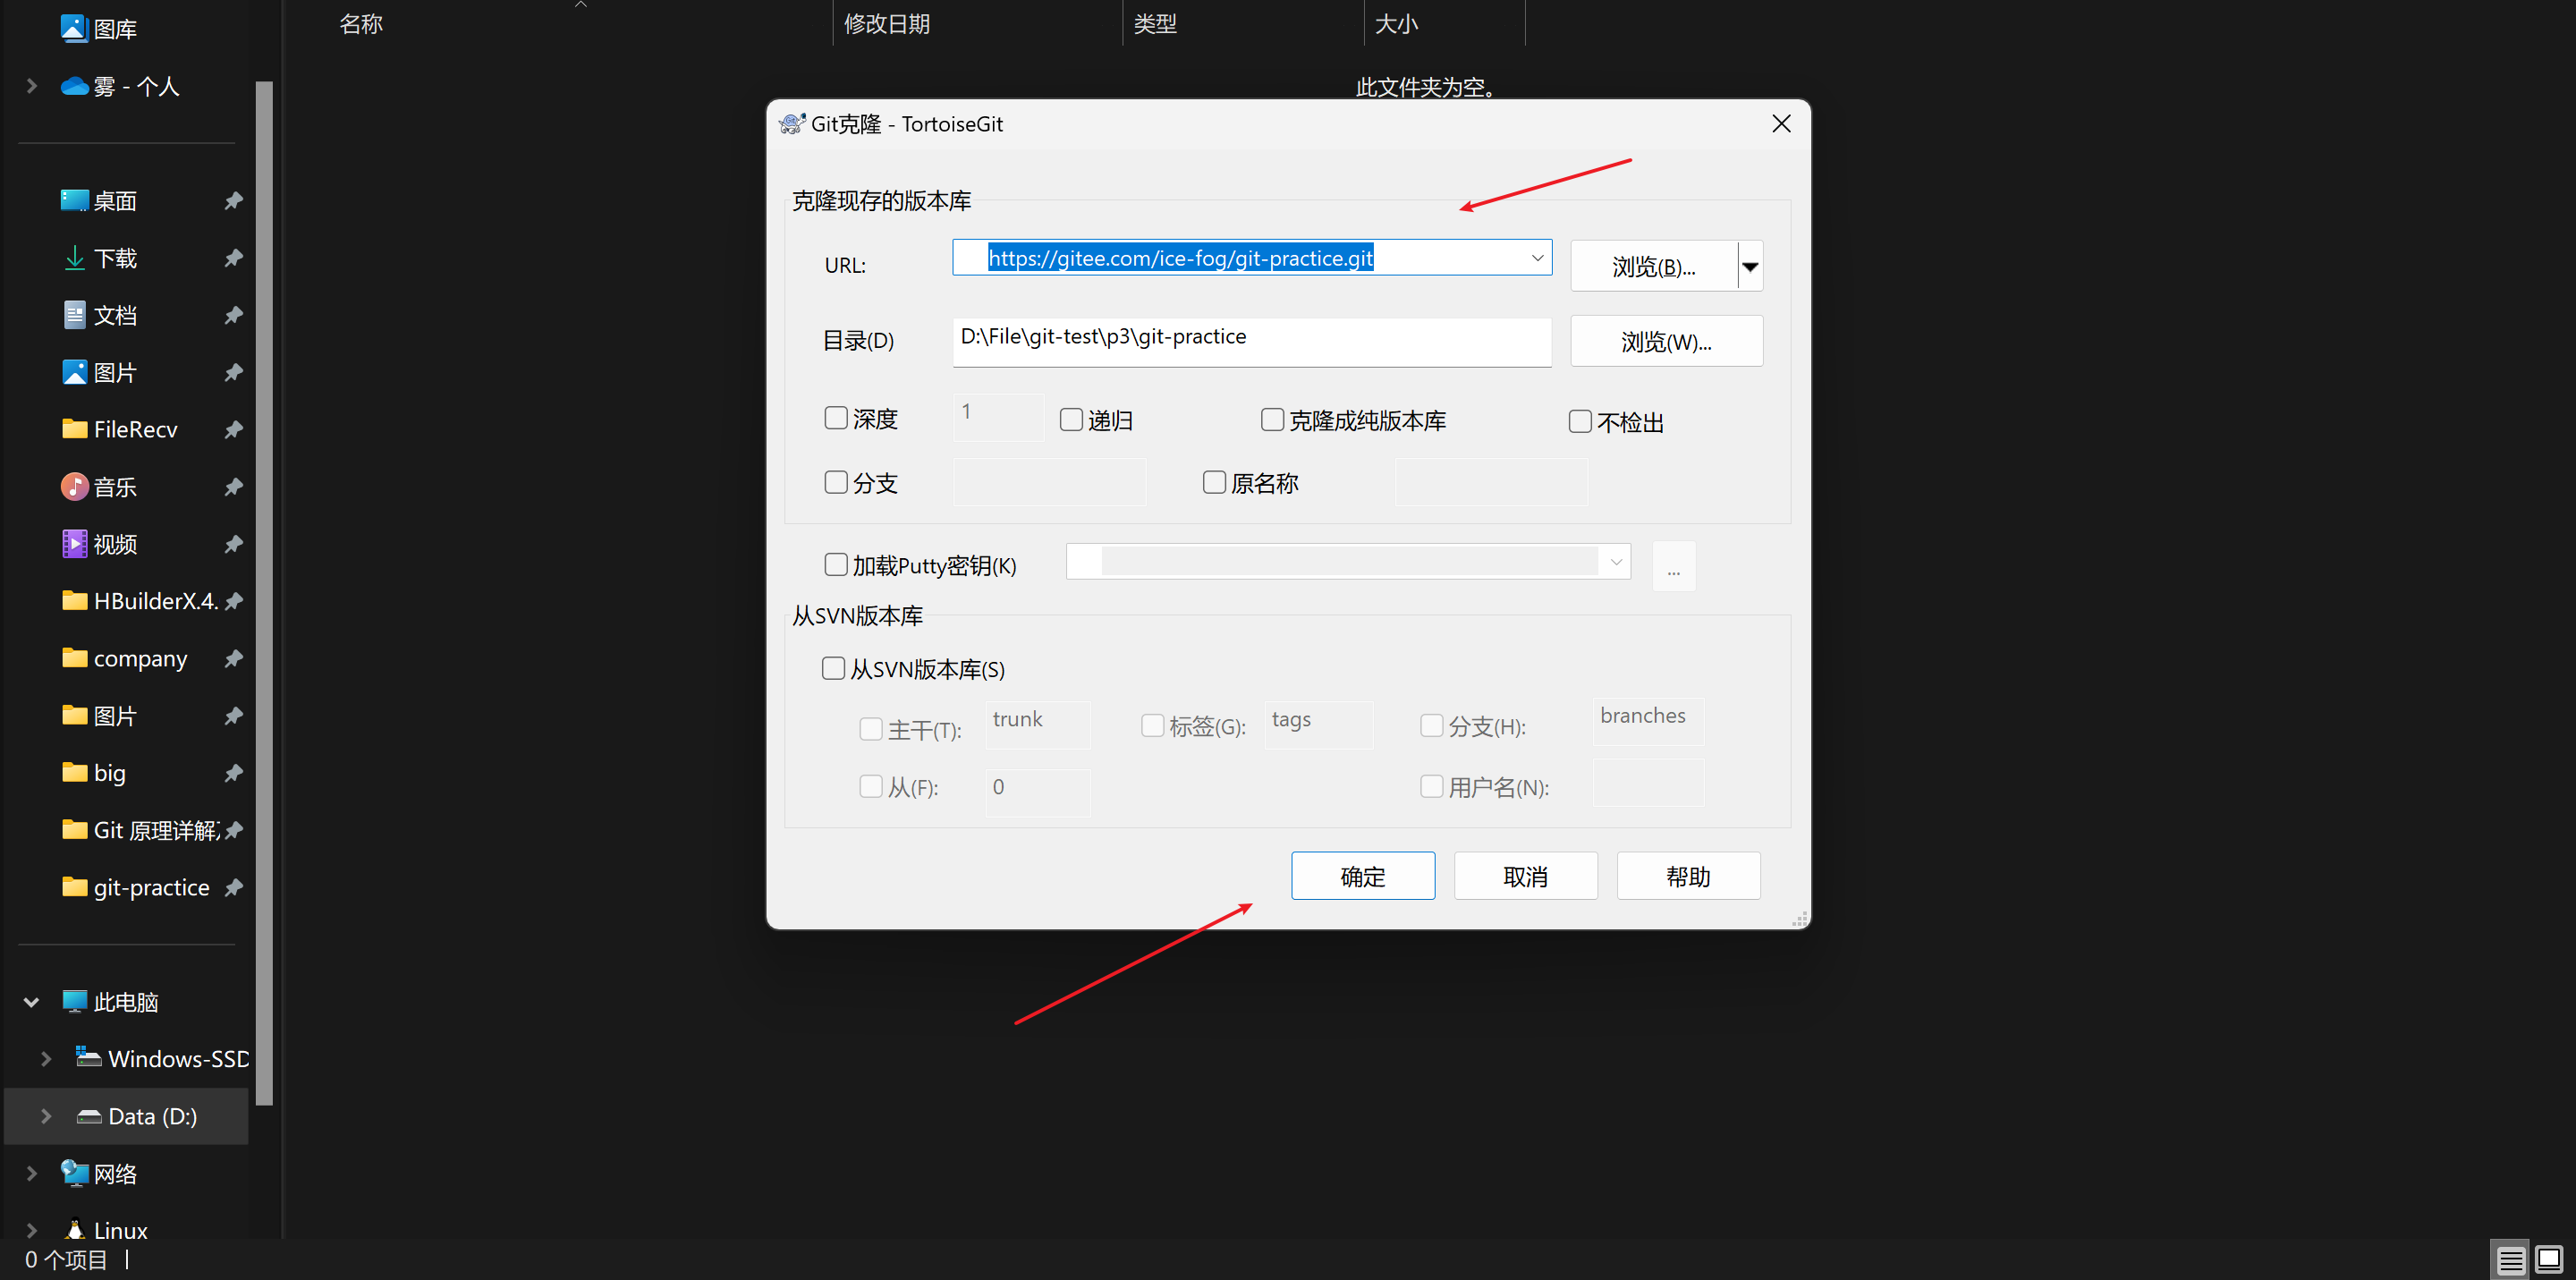Click the Downloads (下载) arrow icon
The width and height of the screenshot is (2576, 1280).
(x=74, y=258)
